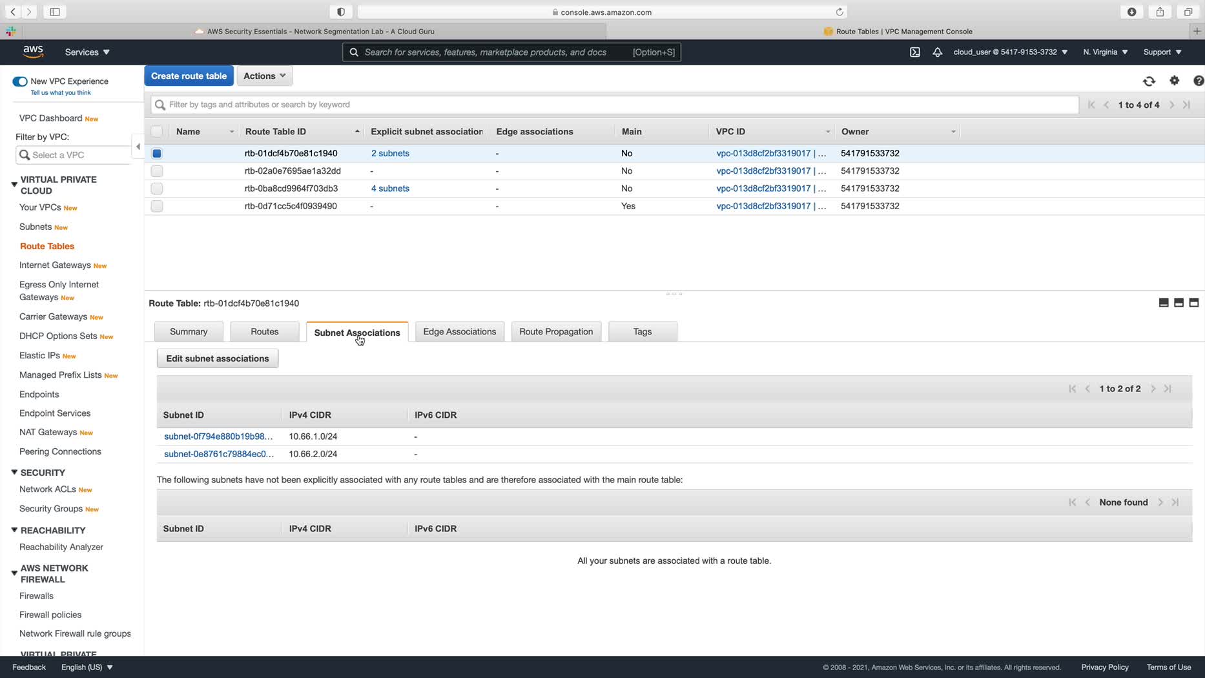Image resolution: width=1205 pixels, height=678 pixels.
Task: Click the route table filter search field
Action: tap(615, 105)
